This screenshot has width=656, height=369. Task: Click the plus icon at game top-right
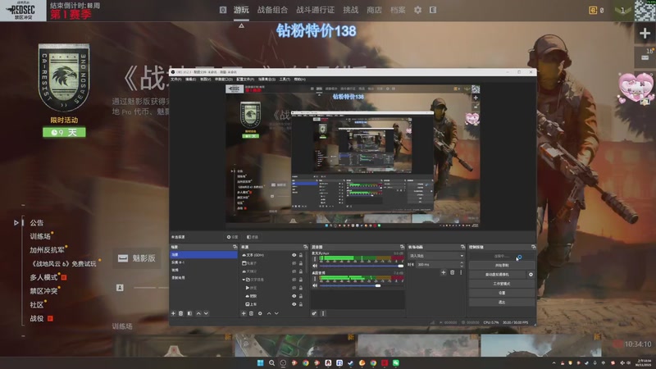click(645, 34)
